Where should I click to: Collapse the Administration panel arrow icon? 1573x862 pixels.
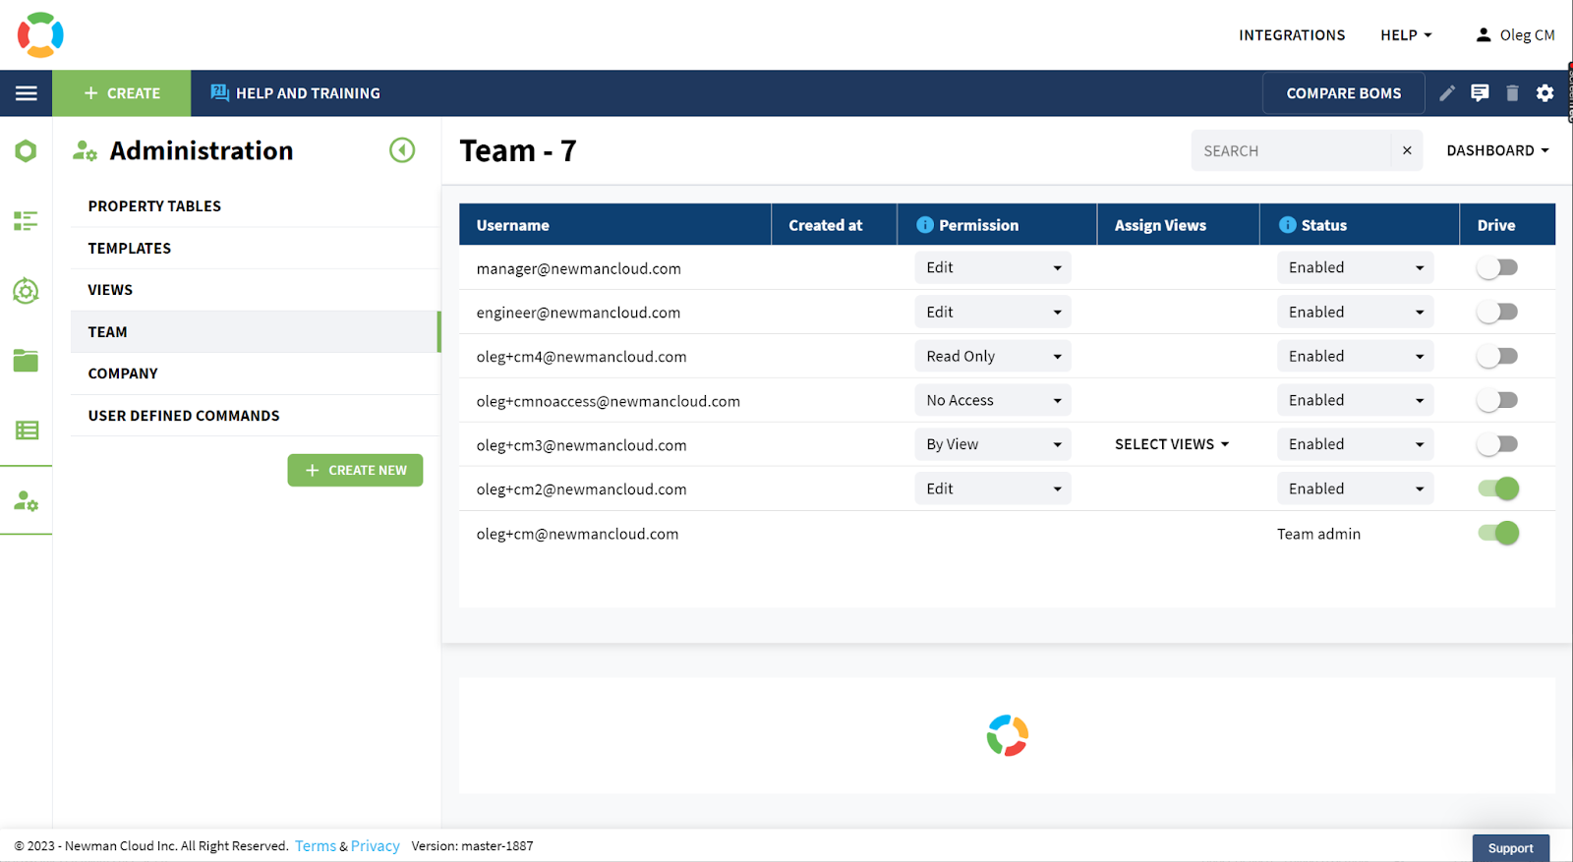(402, 150)
